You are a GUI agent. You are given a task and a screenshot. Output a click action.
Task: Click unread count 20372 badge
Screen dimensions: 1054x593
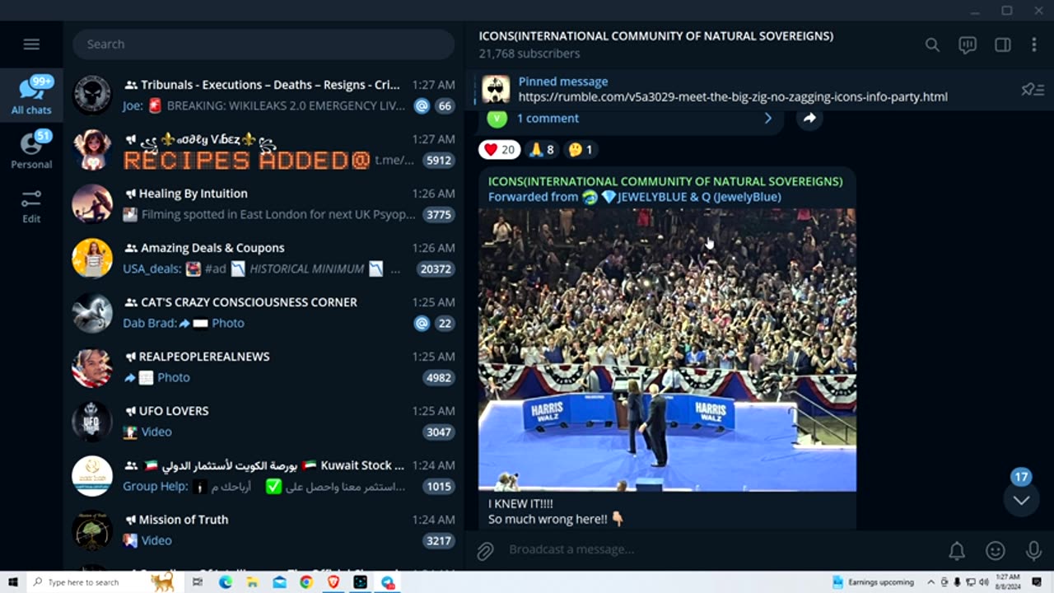(x=436, y=269)
